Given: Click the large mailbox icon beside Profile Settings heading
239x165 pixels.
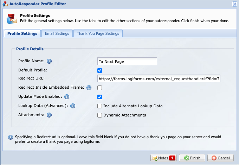Looking at the screenshot, I should click(12, 19).
